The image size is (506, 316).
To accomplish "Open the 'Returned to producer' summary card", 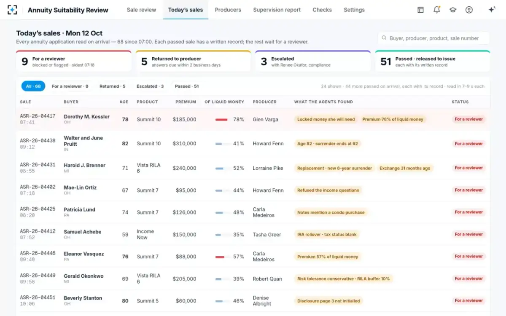I will tap(194, 62).
